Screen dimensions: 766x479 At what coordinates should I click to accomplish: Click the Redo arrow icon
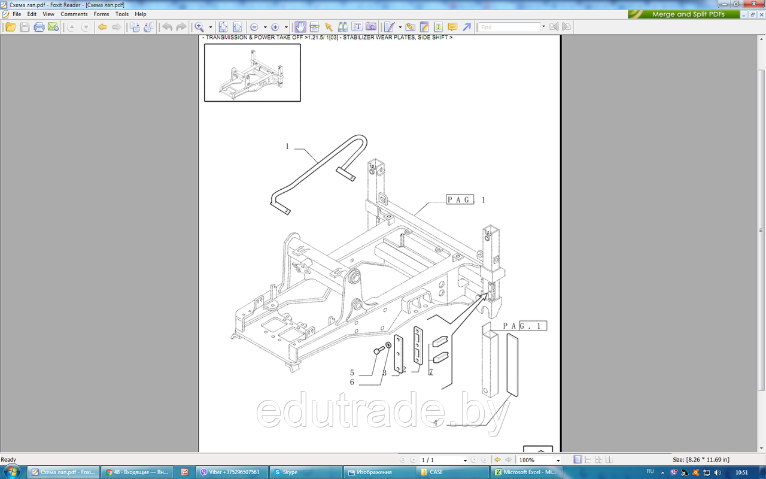[181, 27]
